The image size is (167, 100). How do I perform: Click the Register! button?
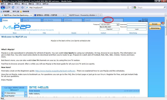[x=109, y=29]
